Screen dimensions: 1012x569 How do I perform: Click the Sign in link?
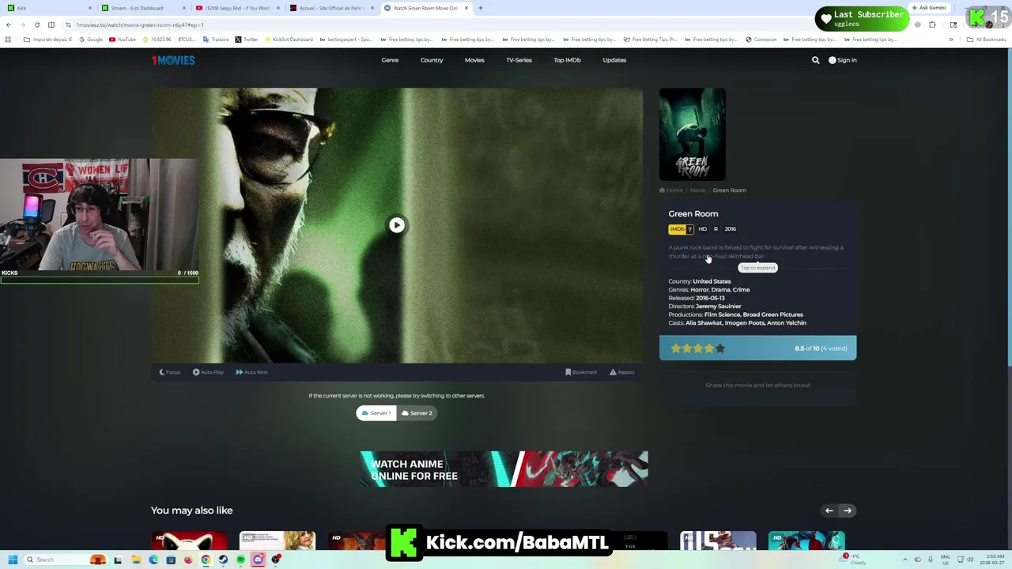(843, 60)
